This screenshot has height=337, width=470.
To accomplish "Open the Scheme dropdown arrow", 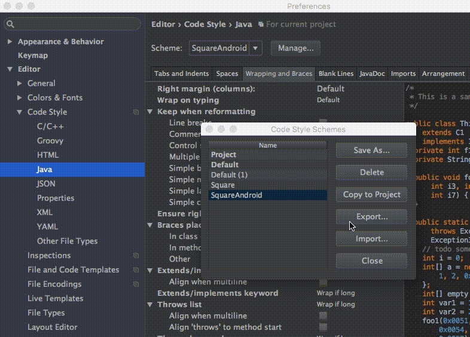I will (255, 48).
